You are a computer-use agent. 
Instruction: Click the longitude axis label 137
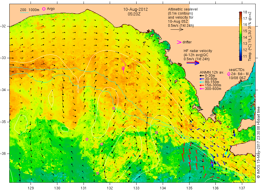tap(242, 188)
